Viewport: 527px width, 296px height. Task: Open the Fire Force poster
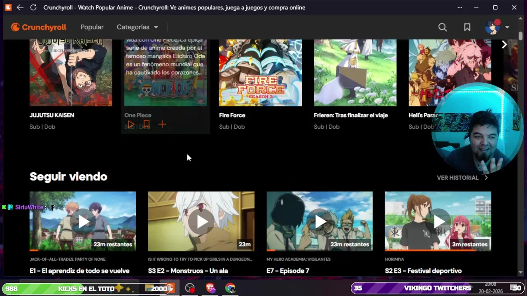[260, 73]
